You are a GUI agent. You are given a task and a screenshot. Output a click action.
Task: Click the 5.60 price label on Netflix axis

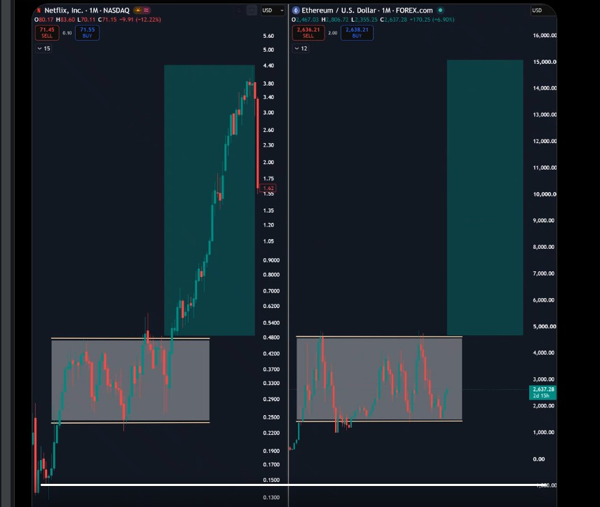click(x=268, y=36)
